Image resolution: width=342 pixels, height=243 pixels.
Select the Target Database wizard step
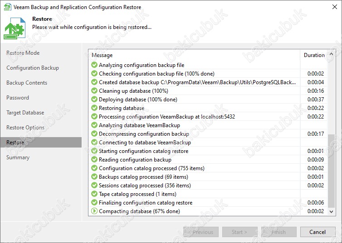pos(25,113)
